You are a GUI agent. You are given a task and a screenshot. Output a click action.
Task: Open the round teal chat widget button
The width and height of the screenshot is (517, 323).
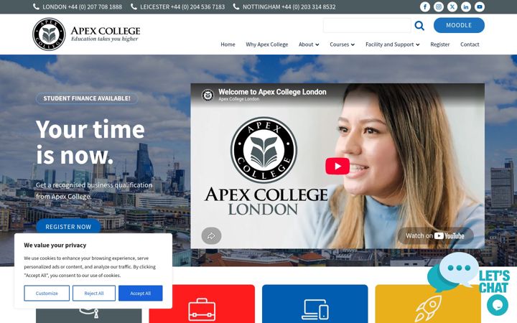click(498, 304)
